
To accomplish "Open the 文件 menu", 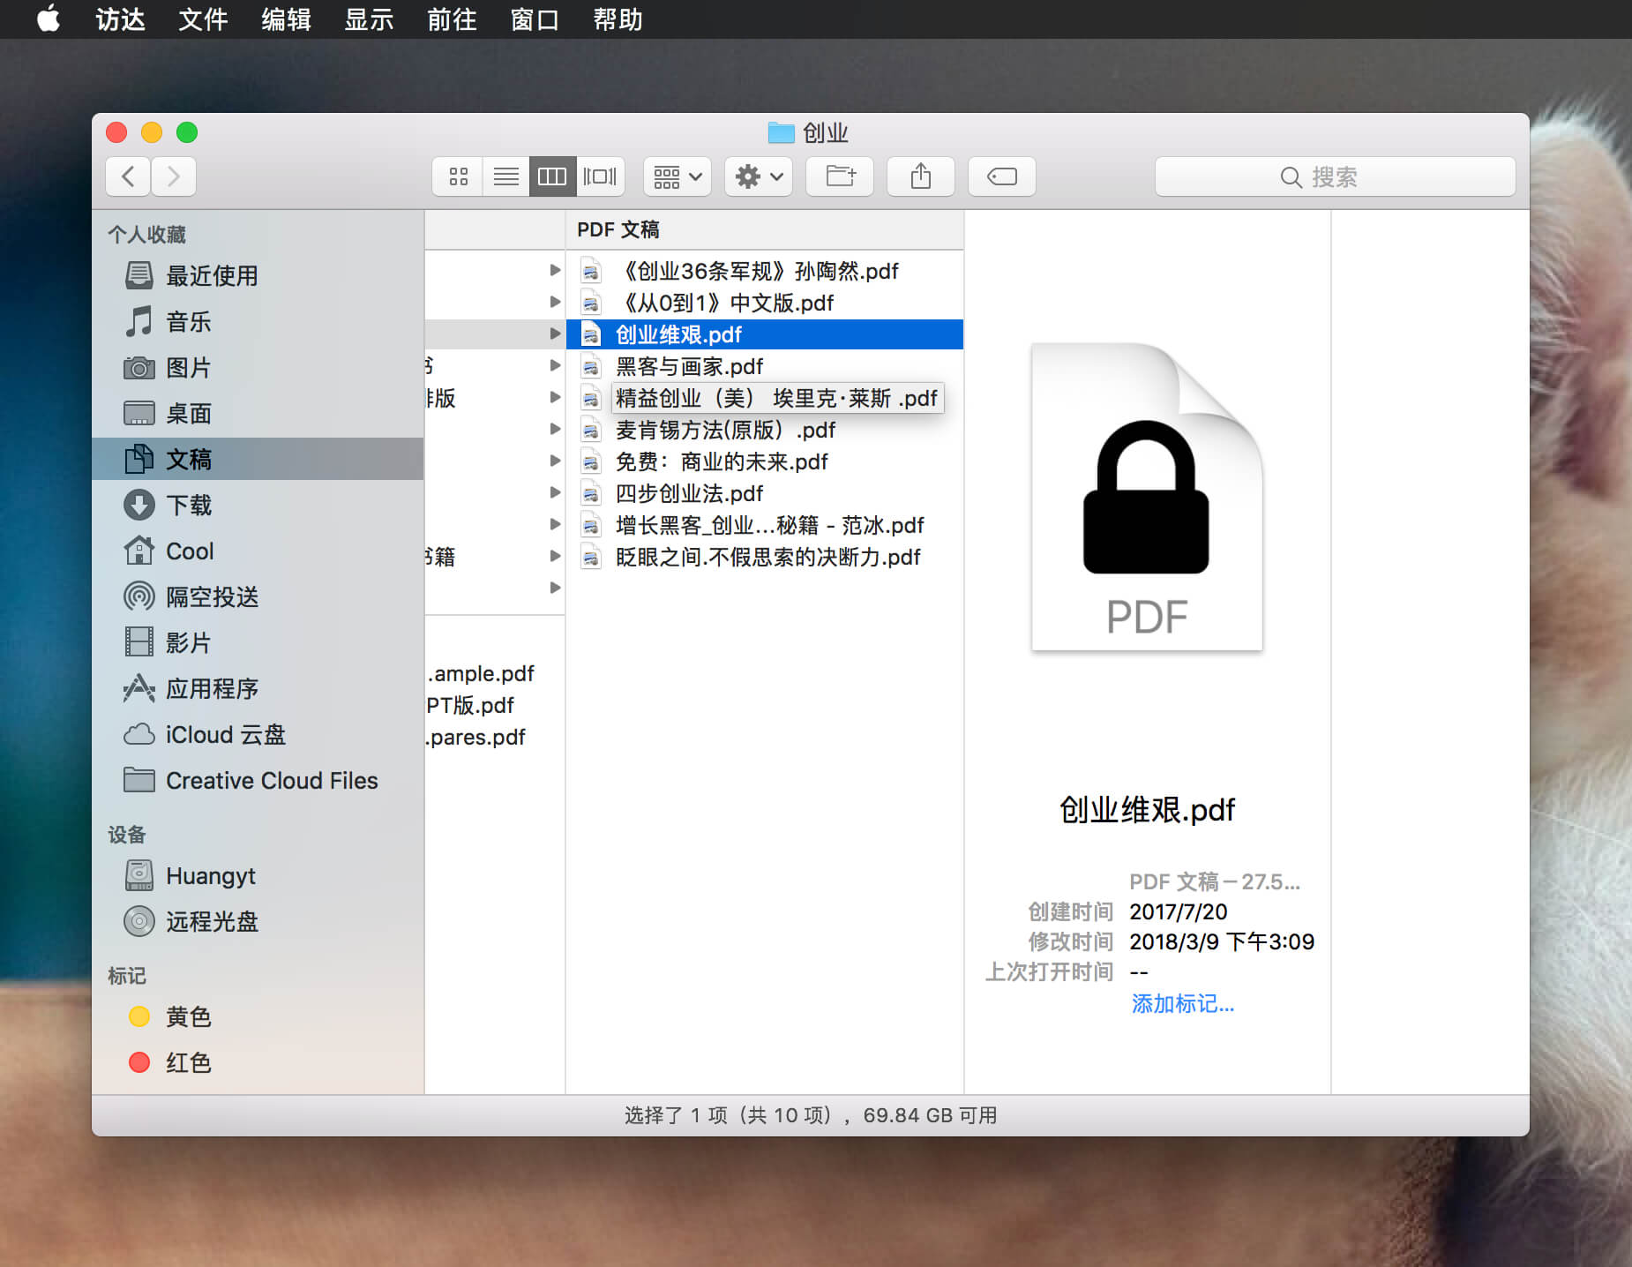I will 202,19.
